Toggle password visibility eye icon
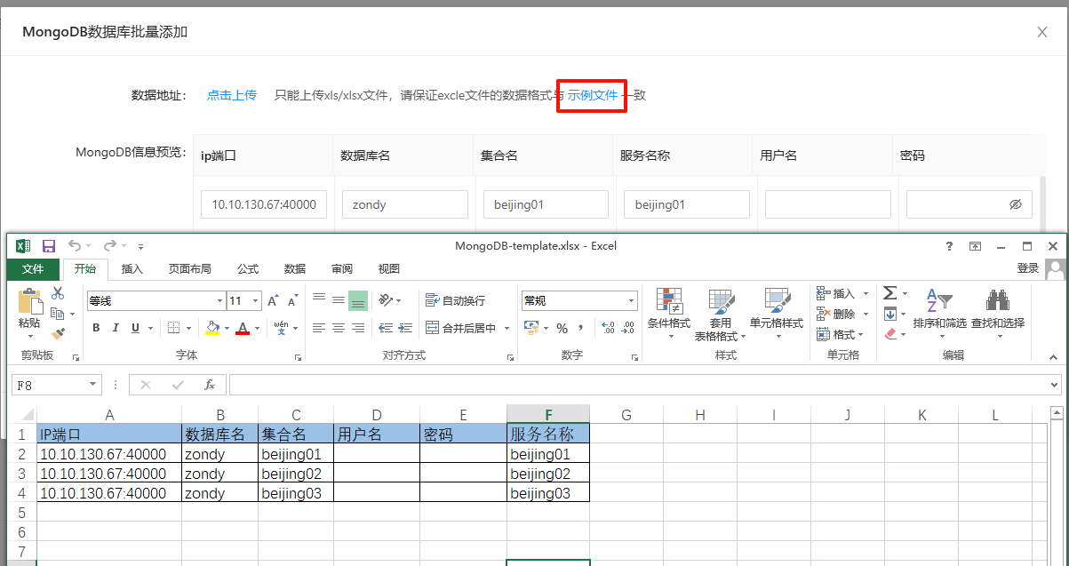 coord(1016,204)
